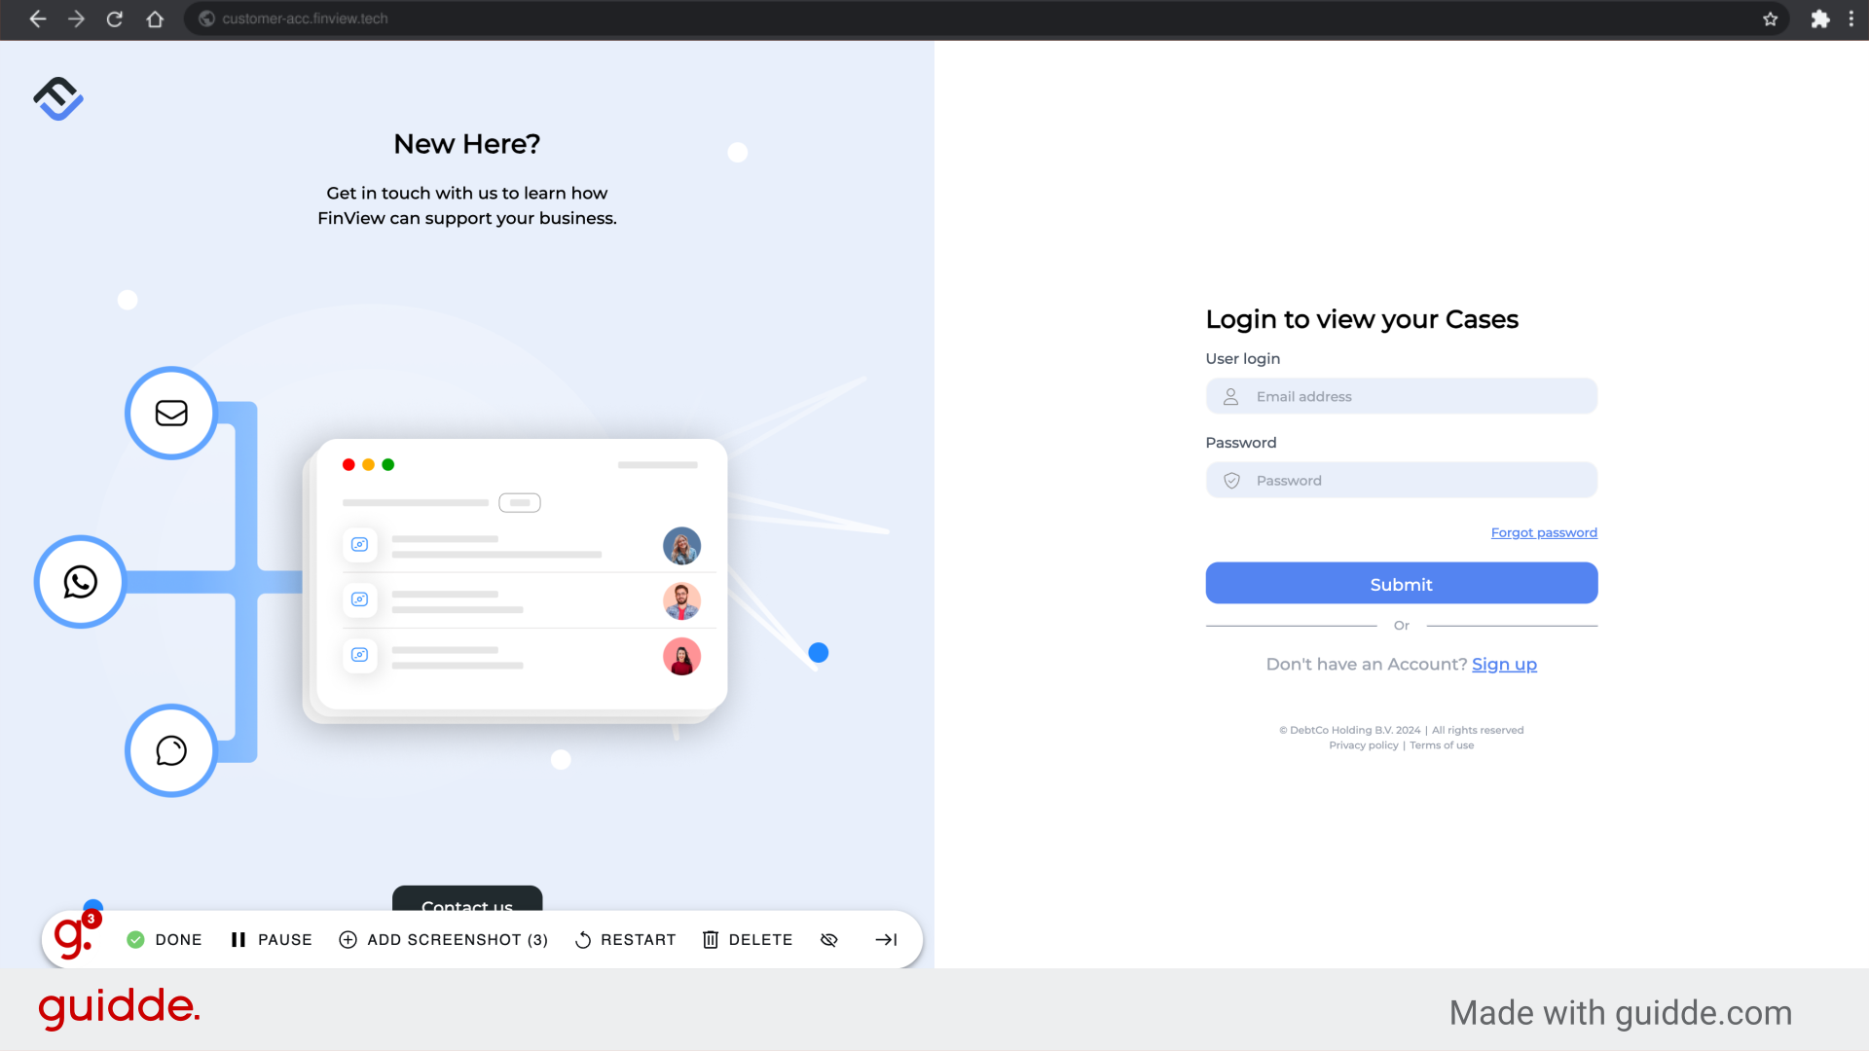Click the Add Screenshot option
Viewport: 1869px width, 1051px height.
(x=444, y=939)
